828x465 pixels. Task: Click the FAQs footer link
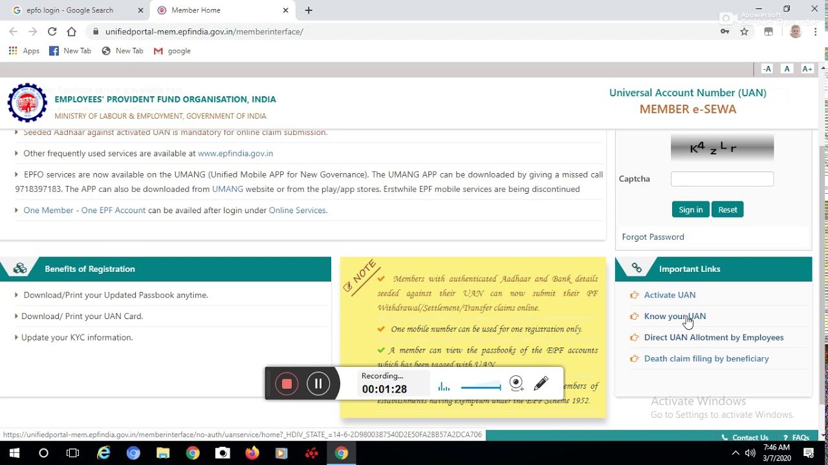(796, 437)
